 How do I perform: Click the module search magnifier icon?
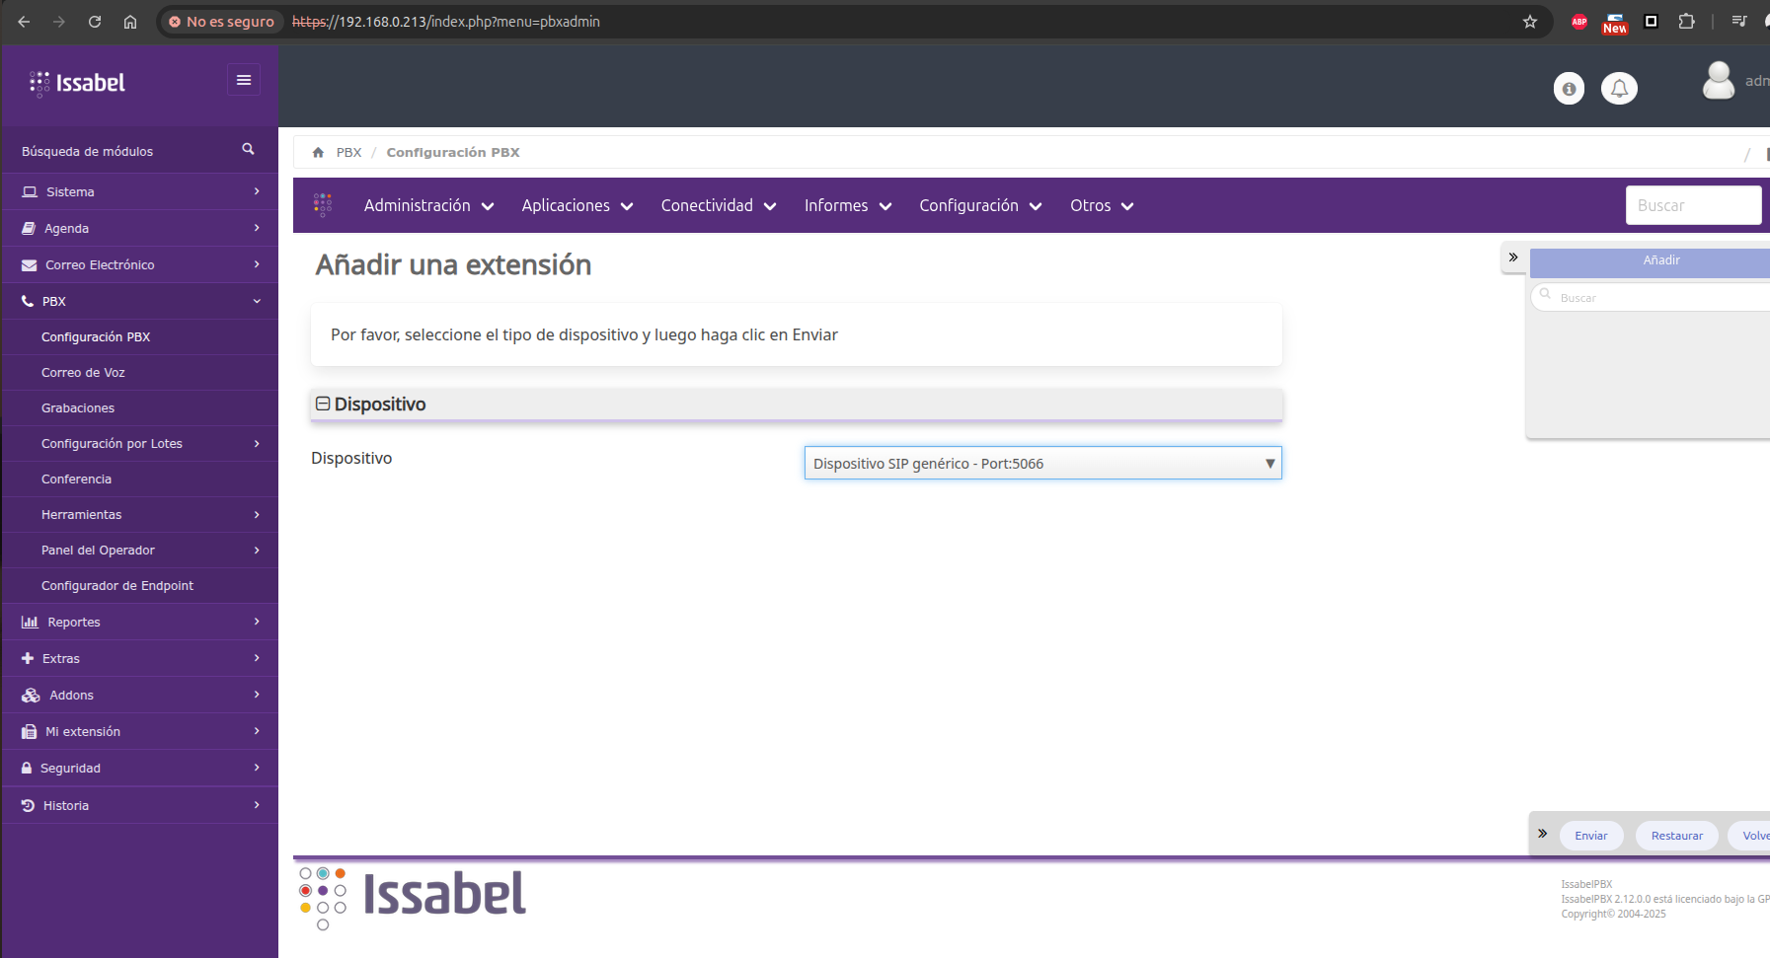[x=248, y=149]
